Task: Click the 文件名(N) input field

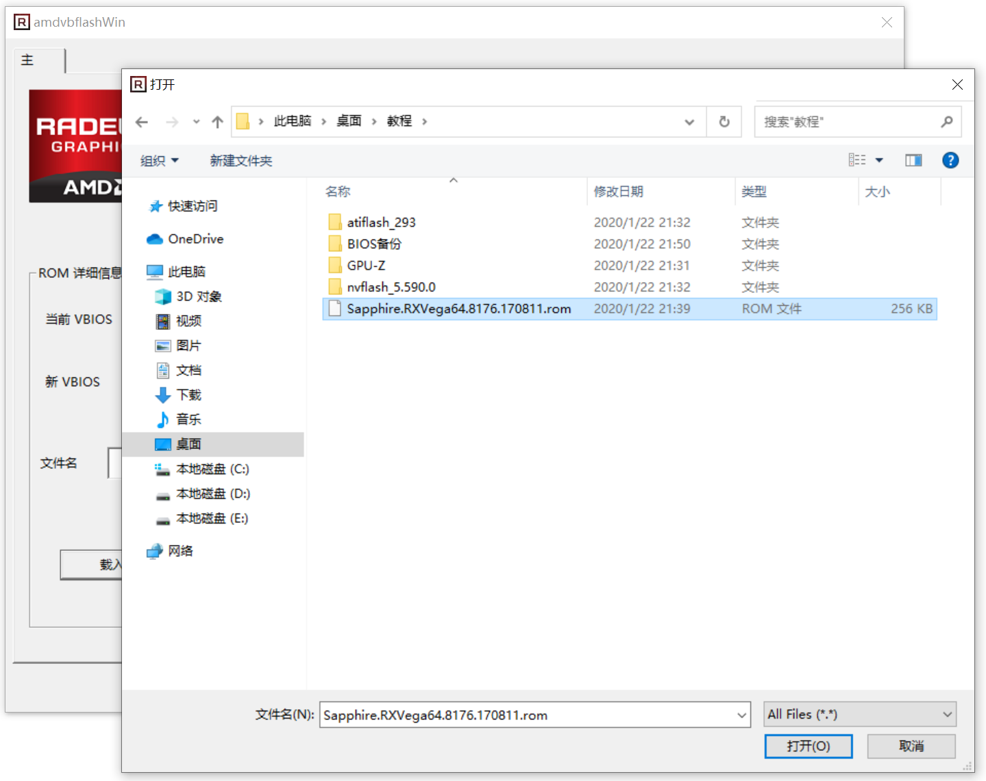Action: coord(528,715)
